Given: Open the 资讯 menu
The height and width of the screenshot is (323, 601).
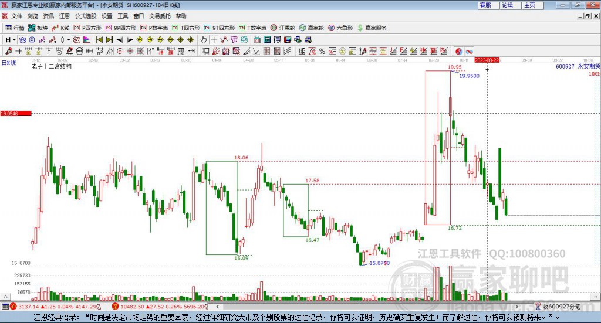Looking at the screenshot, I should (49, 16).
